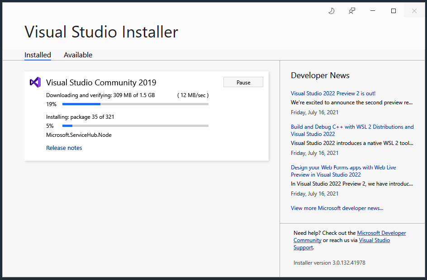Click the 'Microsoft.ServiceHub.Node' package name
This screenshot has height=280, width=427.
tap(79, 135)
